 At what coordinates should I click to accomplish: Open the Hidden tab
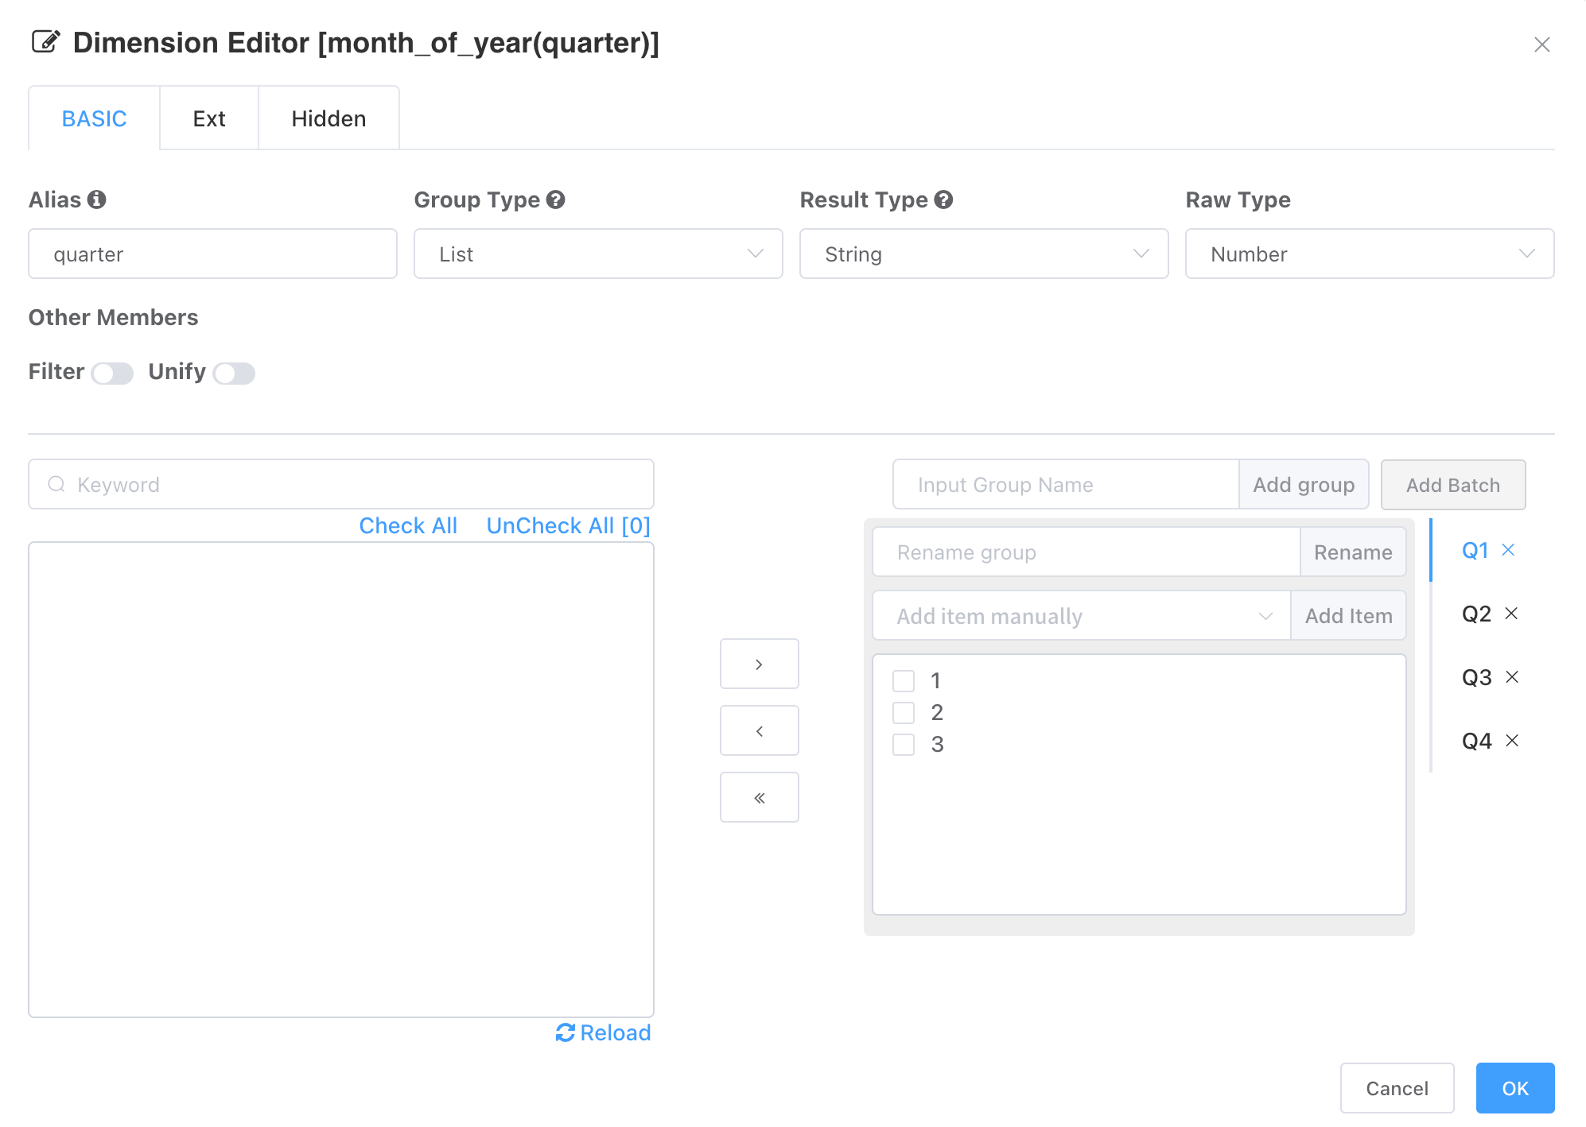(328, 118)
